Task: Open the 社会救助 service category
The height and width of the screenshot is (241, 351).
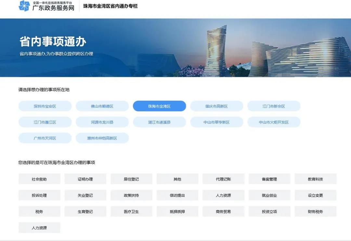Action: pyautogui.click(x=39, y=179)
